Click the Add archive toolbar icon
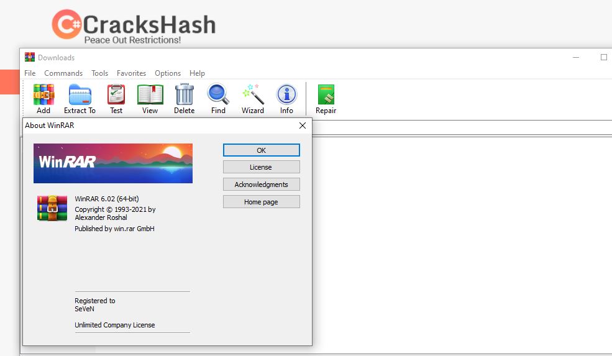The image size is (612, 356). click(43, 95)
